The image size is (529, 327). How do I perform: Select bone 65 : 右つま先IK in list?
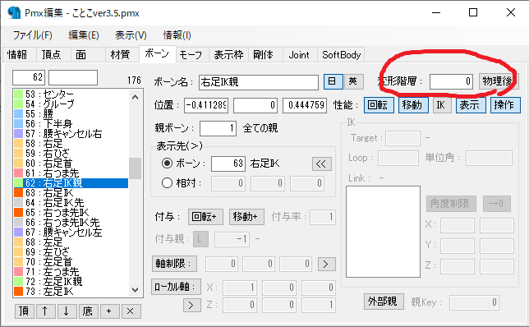click(x=71, y=212)
